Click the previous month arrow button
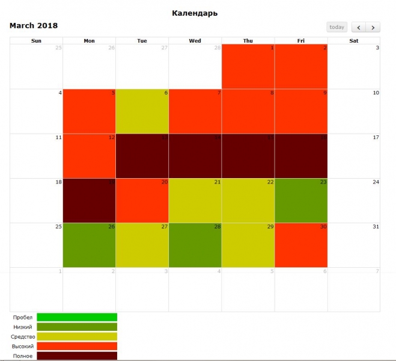The image size is (396, 361). click(358, 27)
